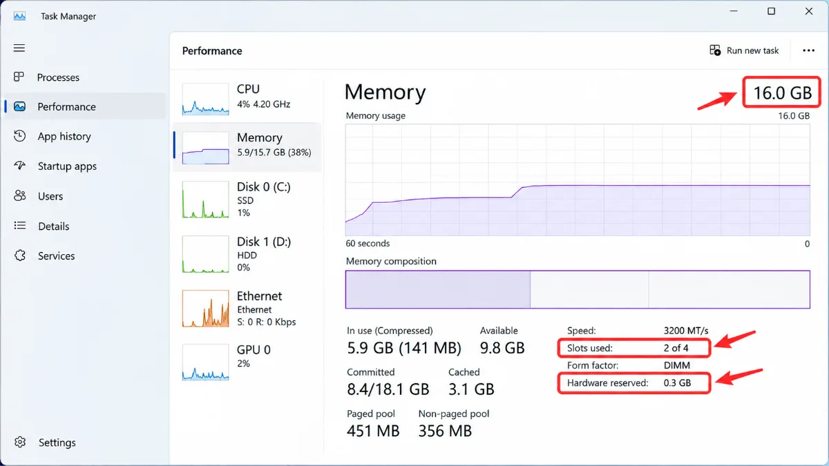
Task: Click the 16.0 GB total memory value
Action: click(x=782, y=93)
